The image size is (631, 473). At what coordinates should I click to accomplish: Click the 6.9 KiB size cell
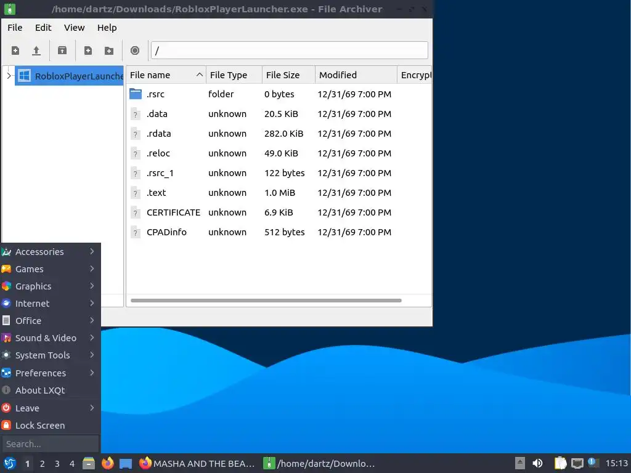click(x=279, y=212)
